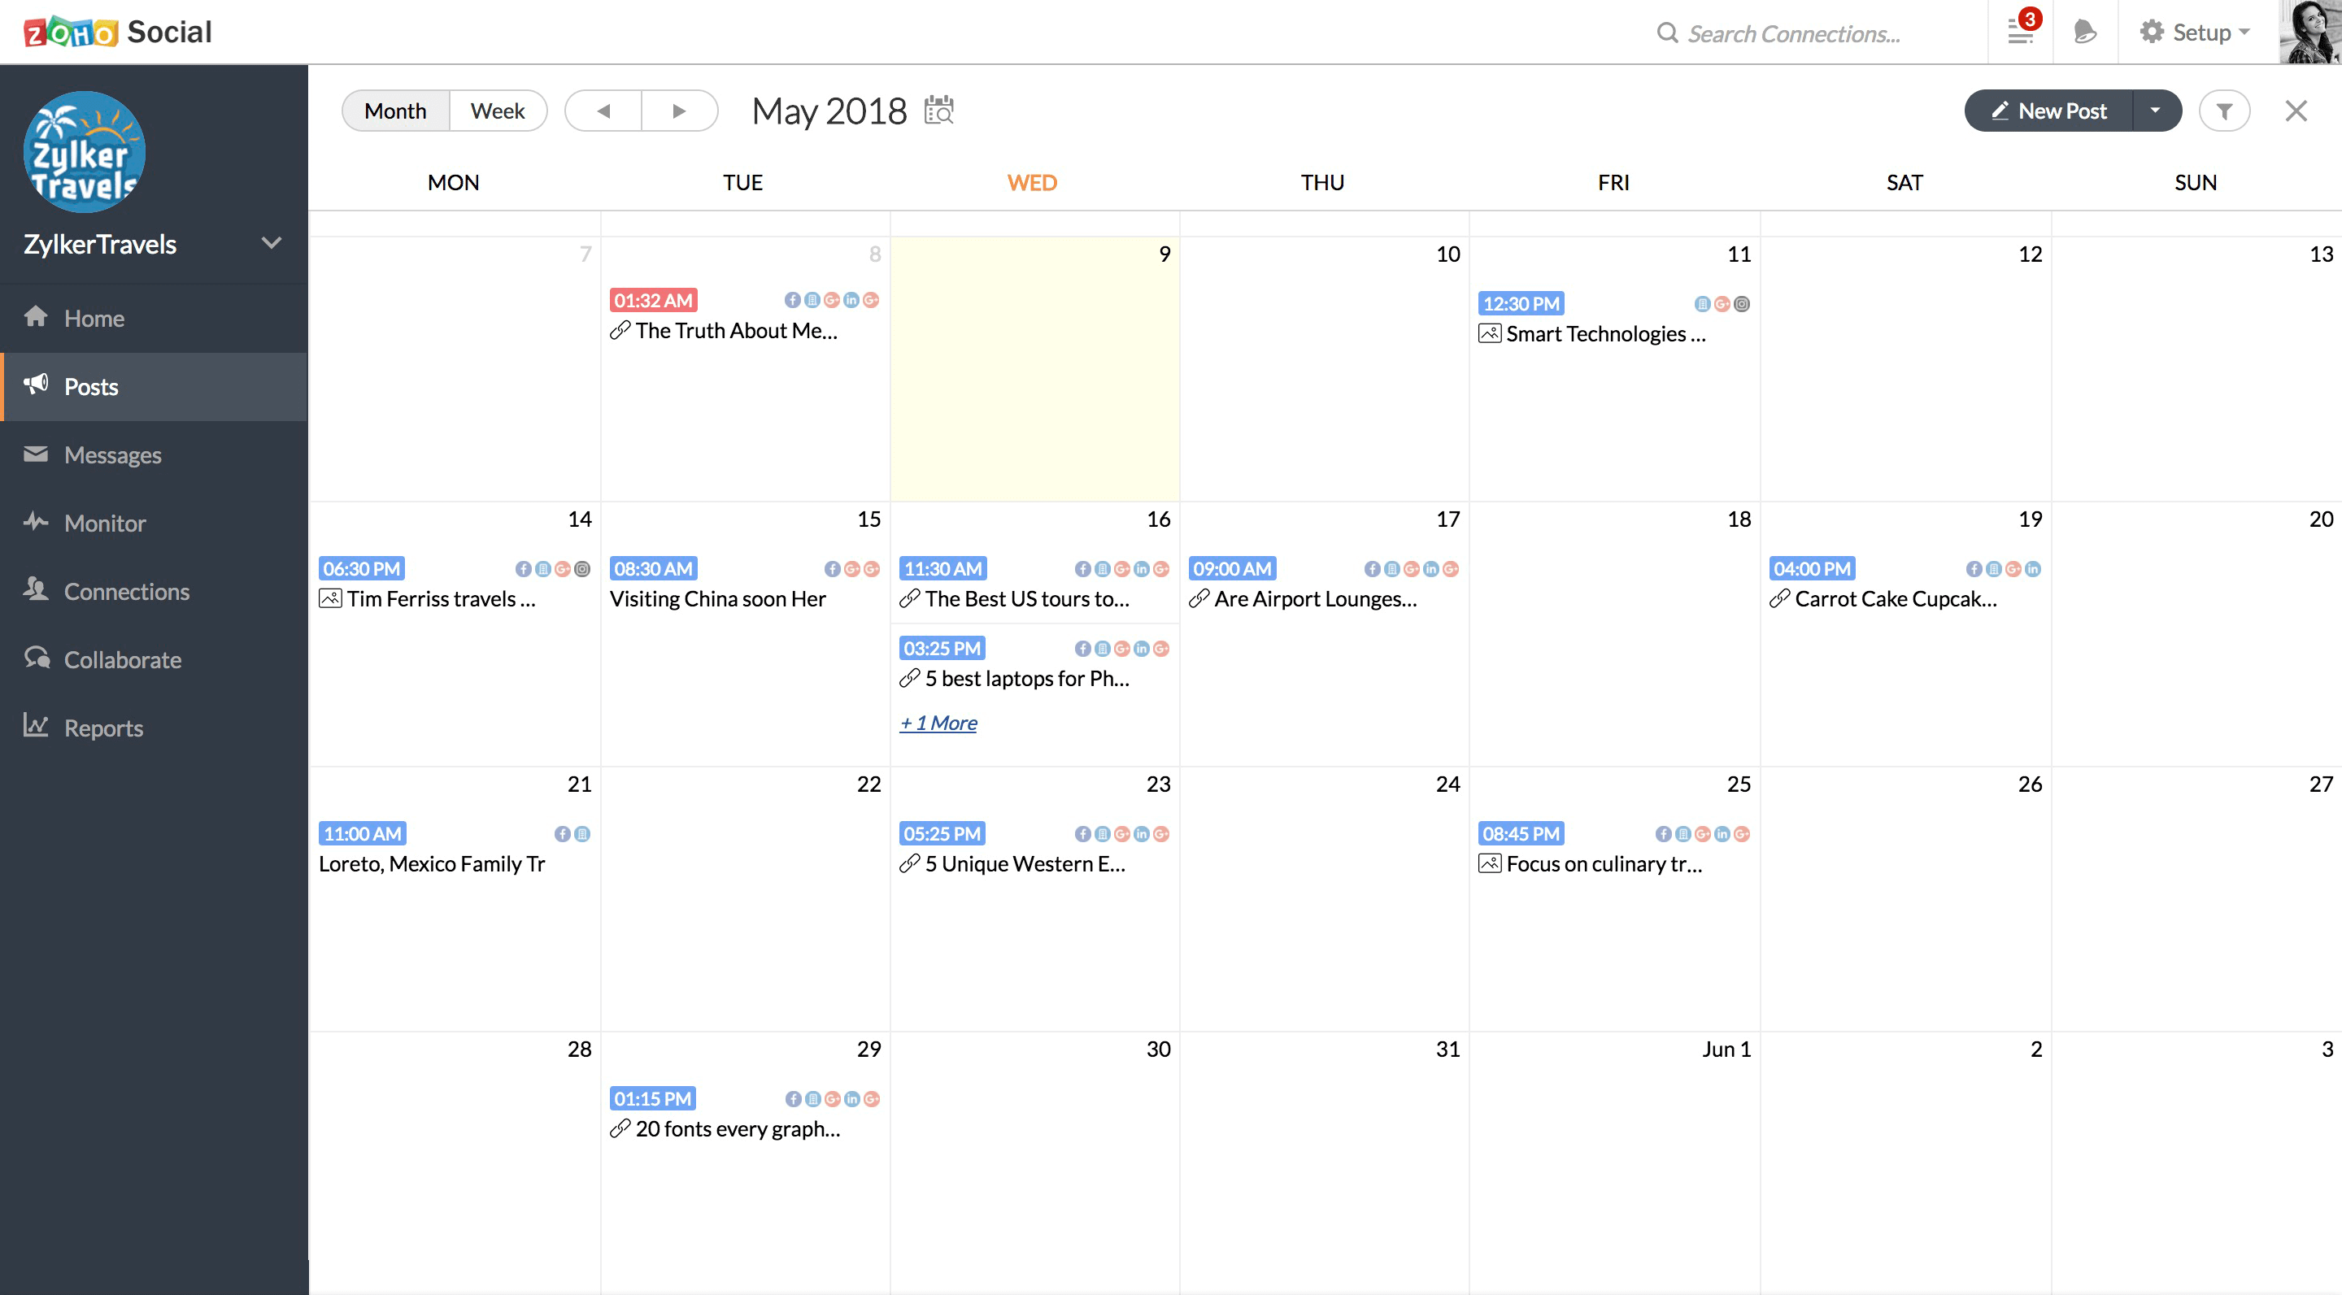Open Connections in the sidebar menu

pos(126,592)
